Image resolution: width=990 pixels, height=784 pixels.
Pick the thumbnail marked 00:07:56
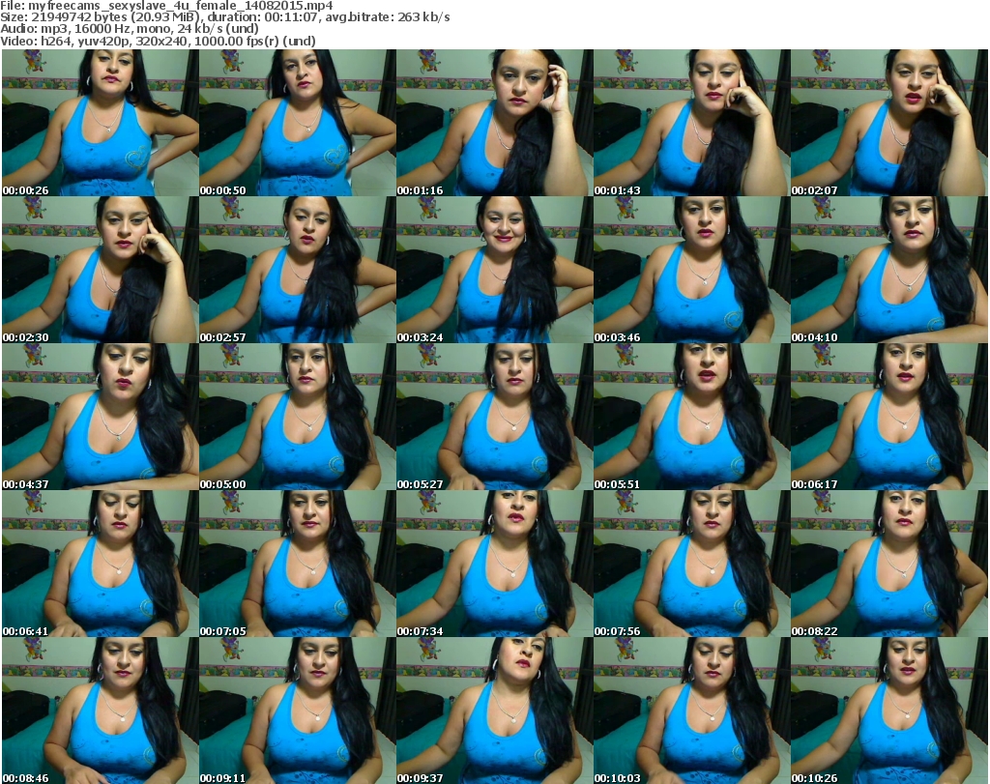692,564
